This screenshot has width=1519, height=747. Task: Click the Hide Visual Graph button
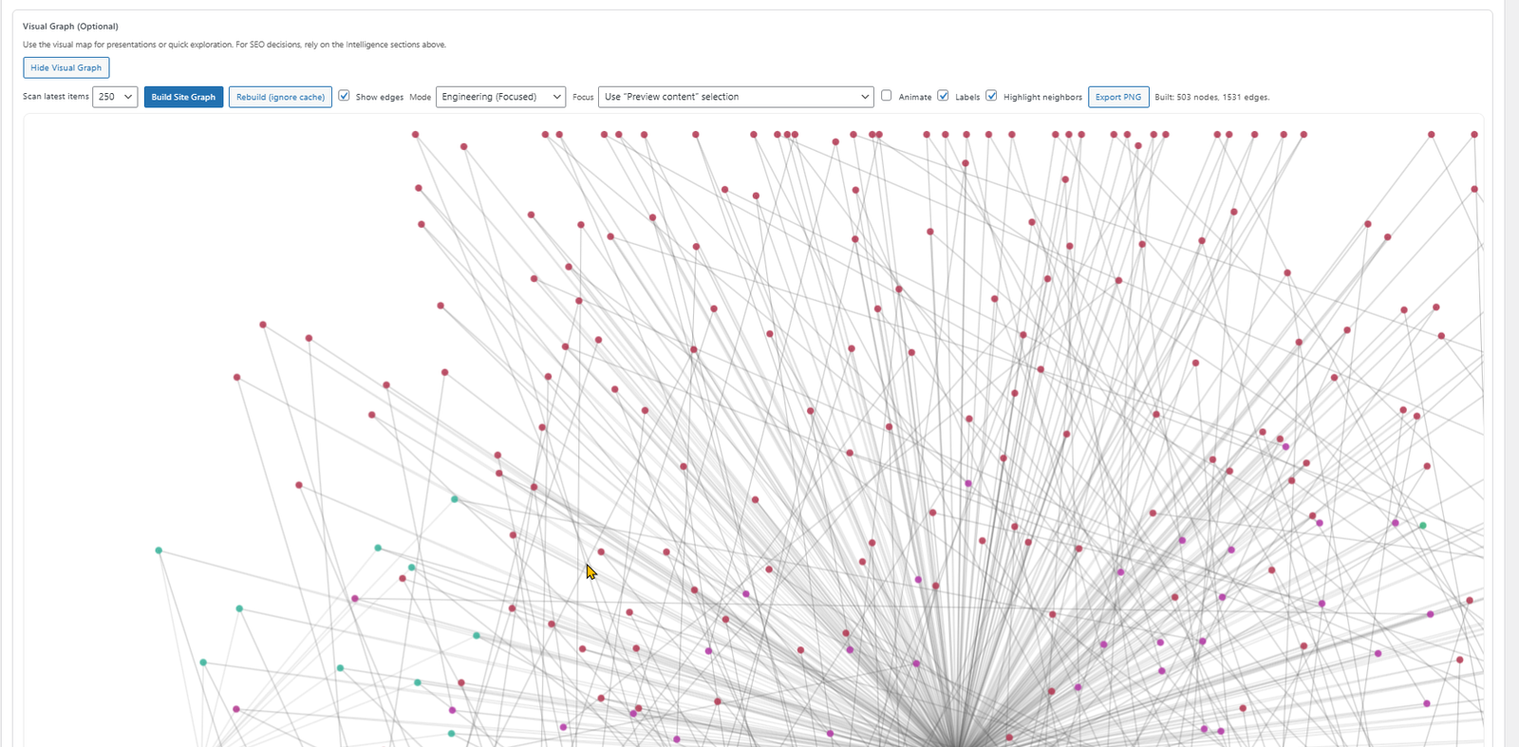point(66,67)
